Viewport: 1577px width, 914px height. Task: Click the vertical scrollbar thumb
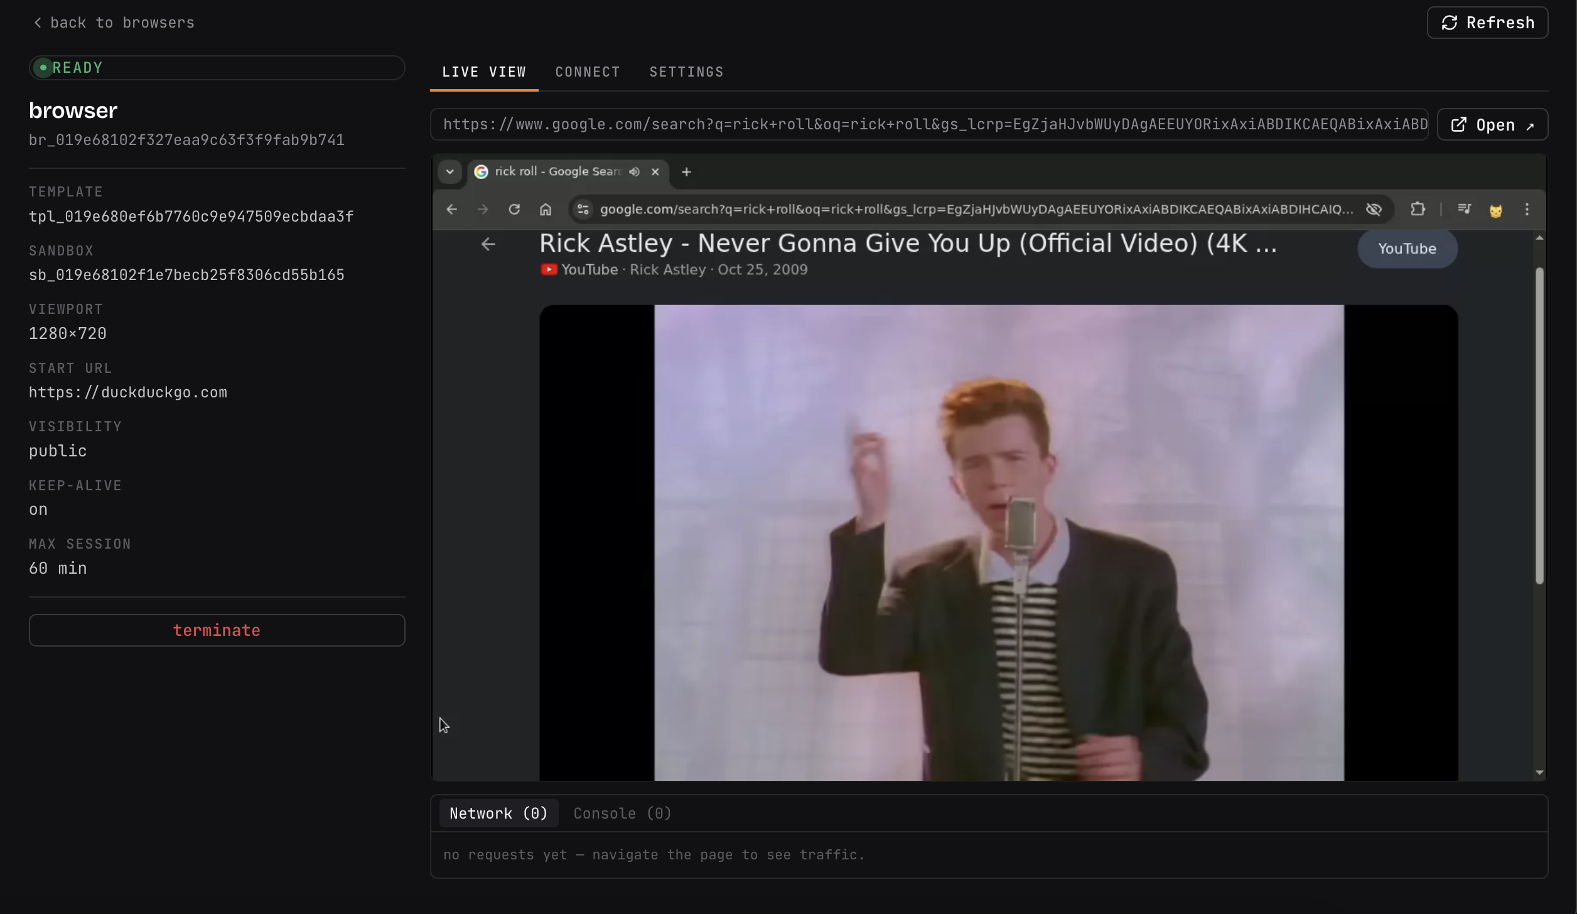(1539, 426)
